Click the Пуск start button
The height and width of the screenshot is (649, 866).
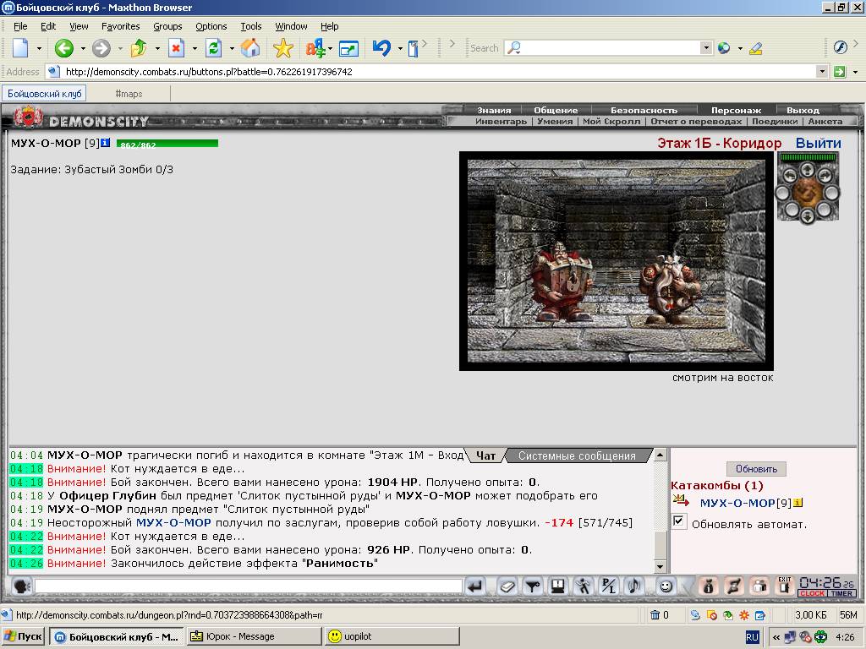[x=23, y=636]
